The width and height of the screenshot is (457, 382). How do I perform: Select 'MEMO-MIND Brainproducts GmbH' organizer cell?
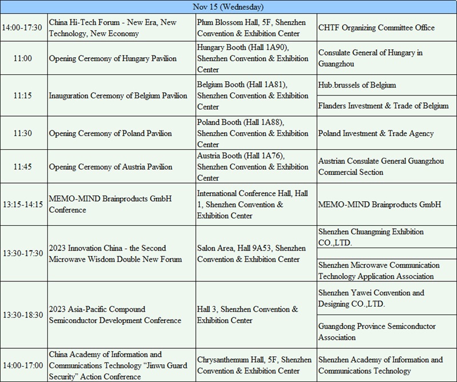pos(387,204)
